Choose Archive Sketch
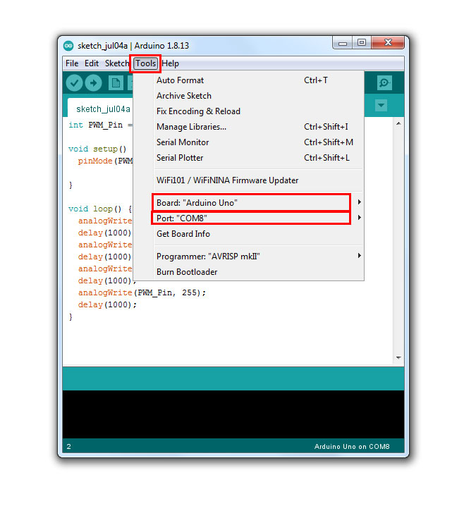The width and height of the screenshot is (464, 506). tap(249, 96)
